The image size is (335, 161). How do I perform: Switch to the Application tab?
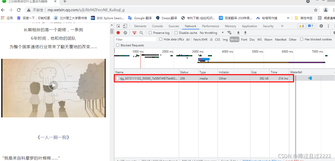click(x=249, y=26)
